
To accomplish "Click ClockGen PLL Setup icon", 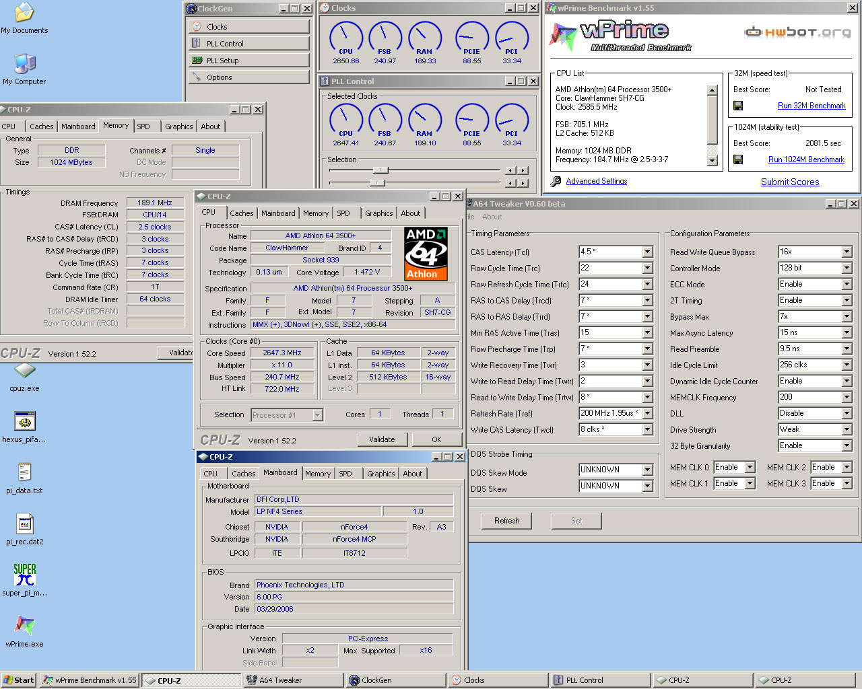I will [x=197, y=61].
